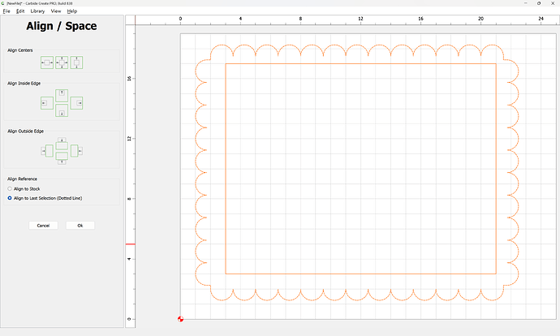
Task: Align to inside left edge icon
Action: pyautogui.click(x=46, y=103)
